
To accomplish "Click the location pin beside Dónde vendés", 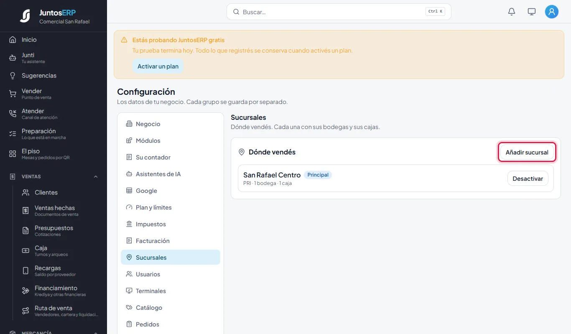I will (241, 152).
